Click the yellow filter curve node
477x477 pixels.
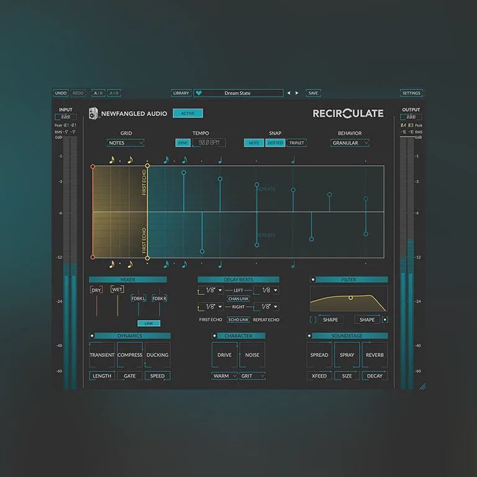pos(350,298)
